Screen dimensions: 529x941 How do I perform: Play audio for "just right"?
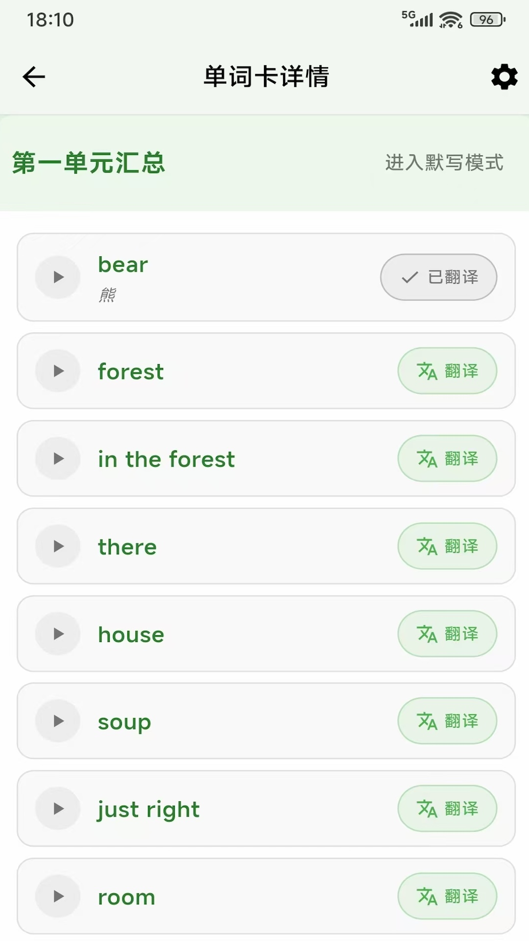click(x=58, y=809)
